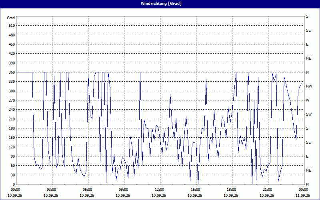Select the Grad unit label on y-axis
Screen dimensions: 320x200
11,18
